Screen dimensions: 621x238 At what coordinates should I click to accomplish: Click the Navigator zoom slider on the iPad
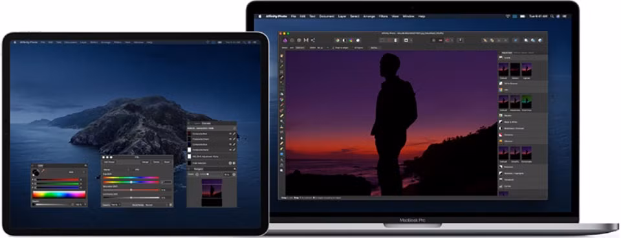click(x=204, y=174)
